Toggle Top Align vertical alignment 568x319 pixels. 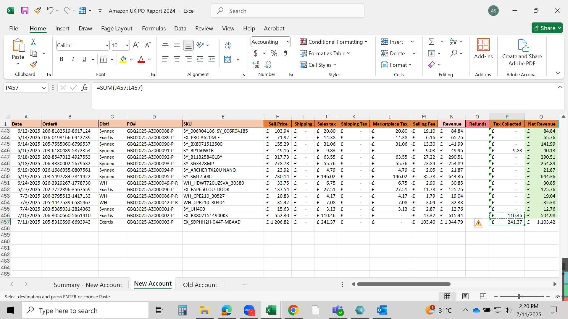[x=165, y=45]
